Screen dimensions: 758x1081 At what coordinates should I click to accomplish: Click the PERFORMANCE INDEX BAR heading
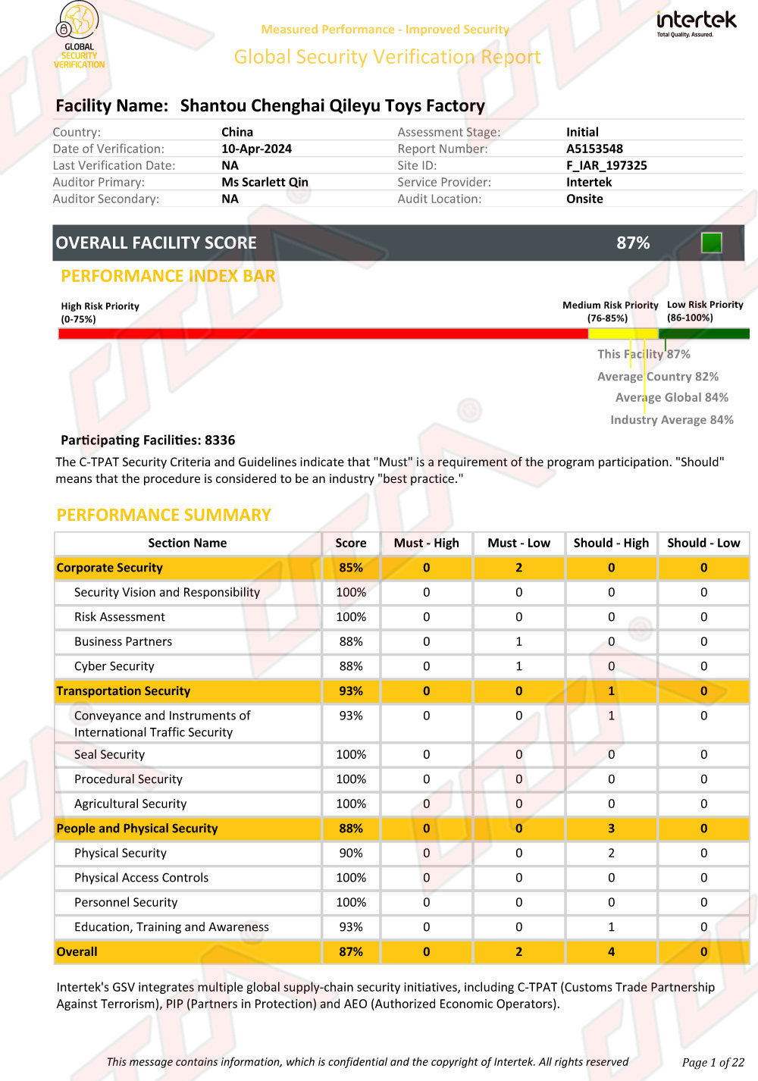(168, 276)
